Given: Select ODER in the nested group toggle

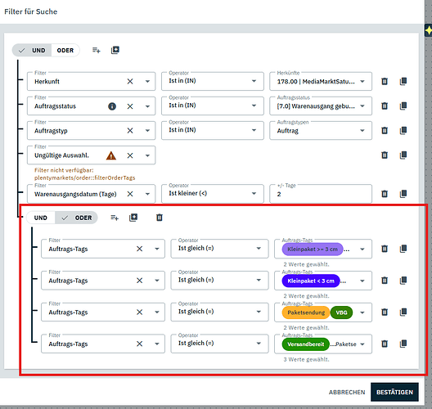Looking at the screenshot, I should [76, 218].
